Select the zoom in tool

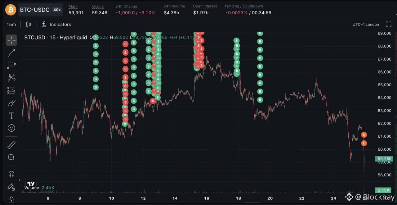[x=11, y=157]
